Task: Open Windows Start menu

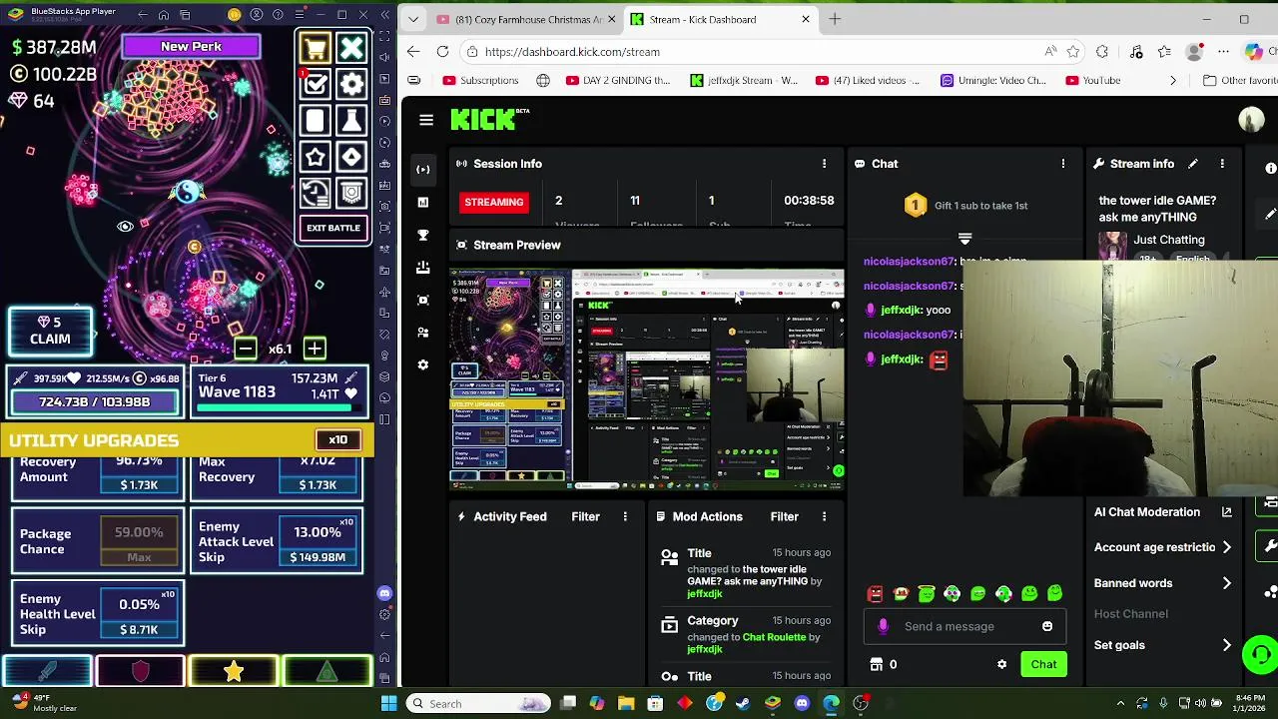Action: [388, 703]
